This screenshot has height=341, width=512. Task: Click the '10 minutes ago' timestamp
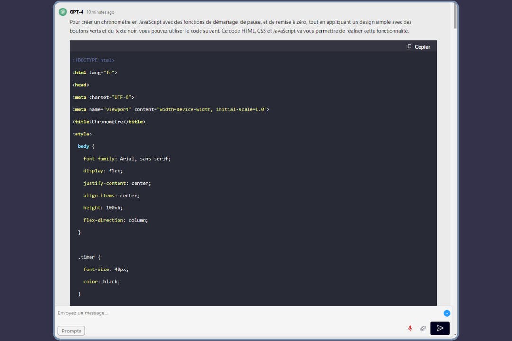pos(100,12)
